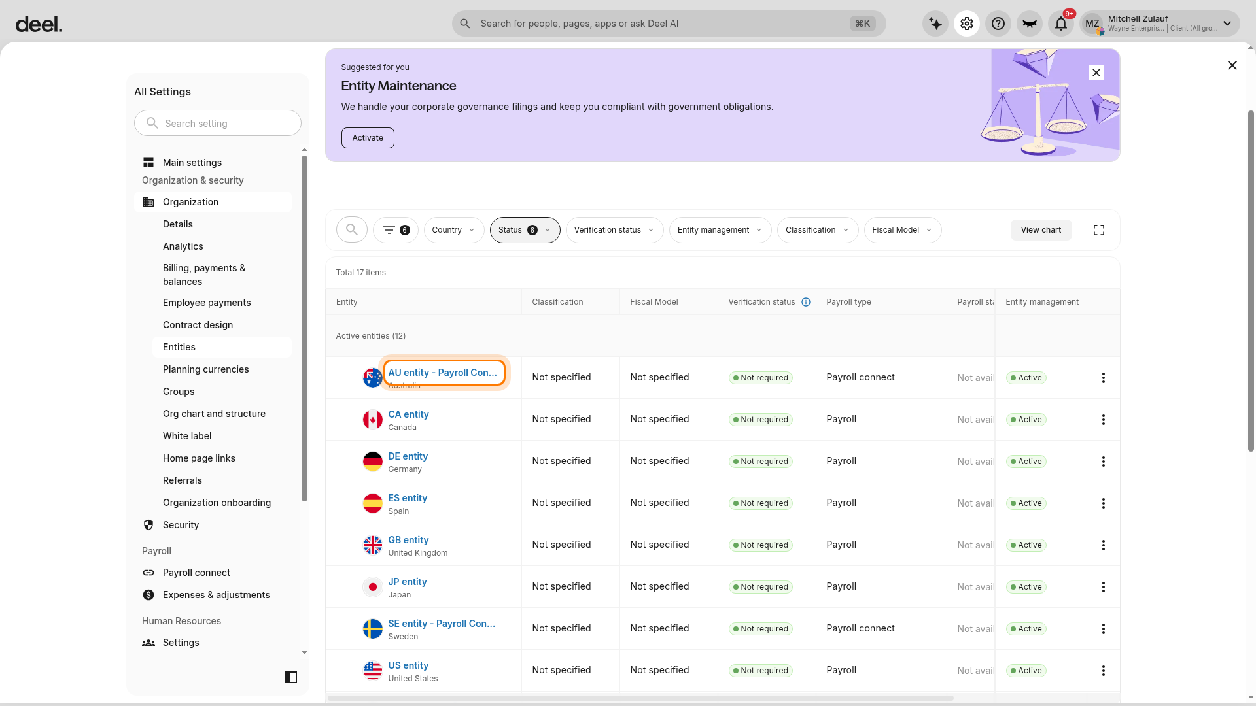Expand the Entity management filter dropdown
Image resolution: width=1256 pixels, height=706 pixels.
click(x=720, y=230)
